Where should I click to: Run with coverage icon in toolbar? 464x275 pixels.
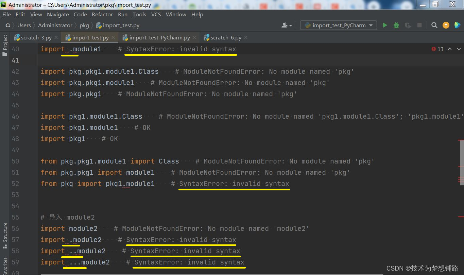408,25
